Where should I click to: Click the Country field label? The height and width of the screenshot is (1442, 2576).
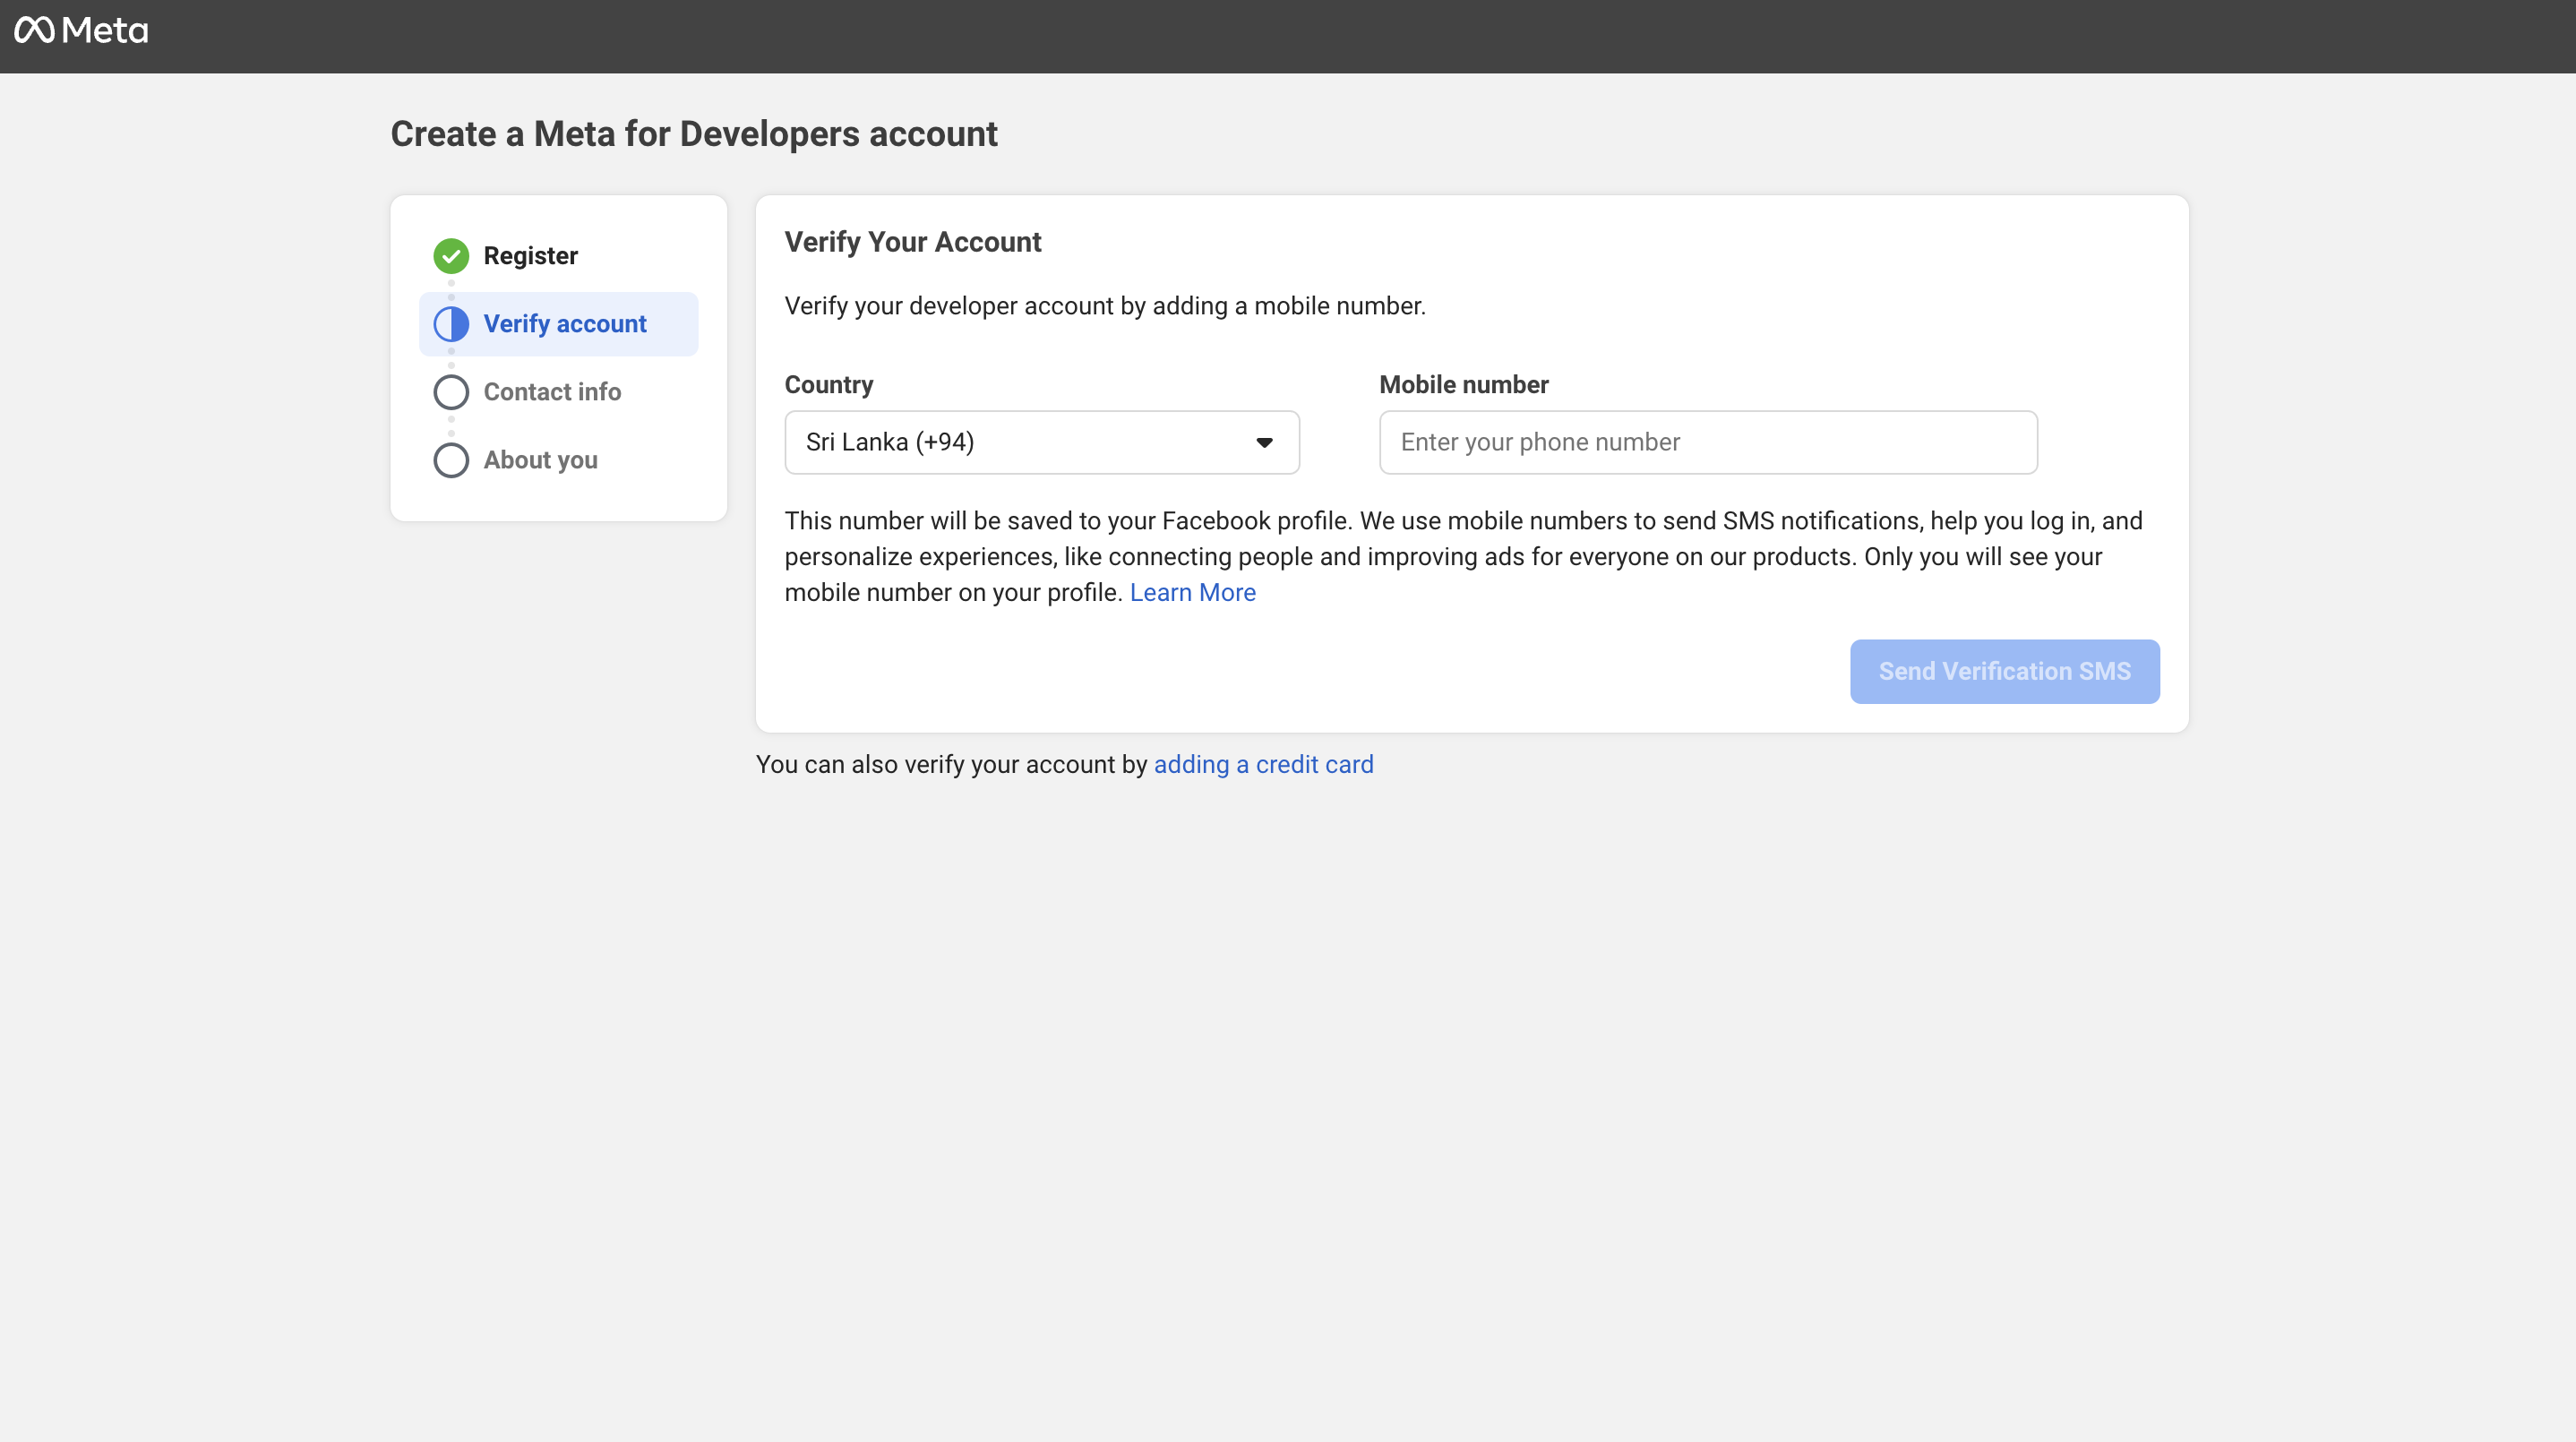tap(829, 385)
